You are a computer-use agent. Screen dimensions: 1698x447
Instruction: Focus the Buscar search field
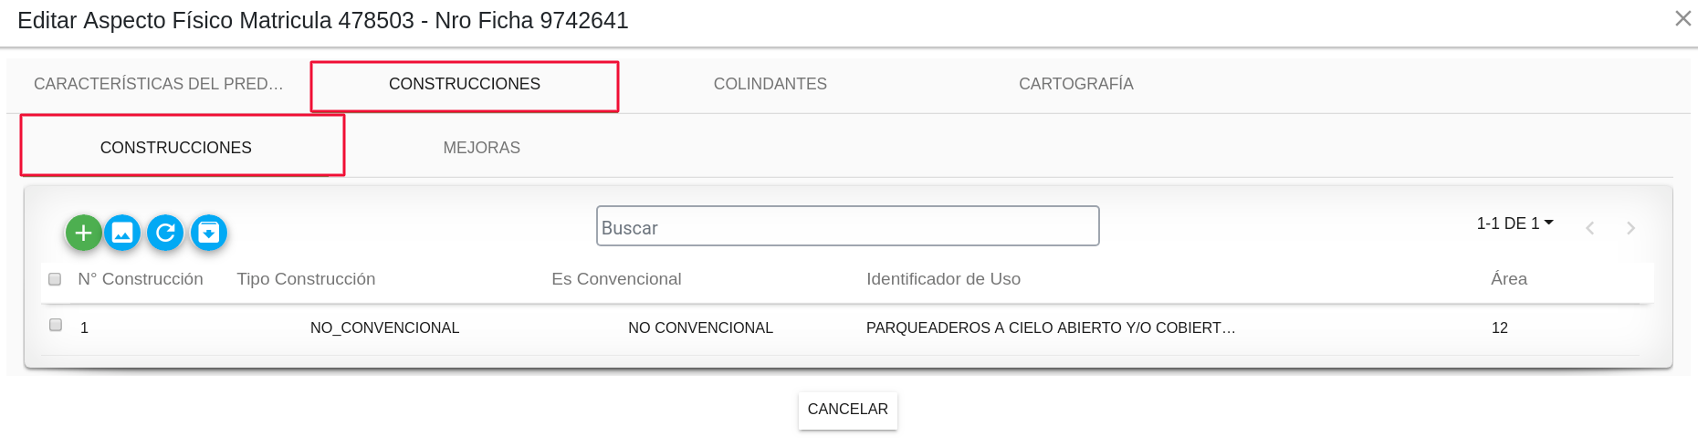[848, 226]
